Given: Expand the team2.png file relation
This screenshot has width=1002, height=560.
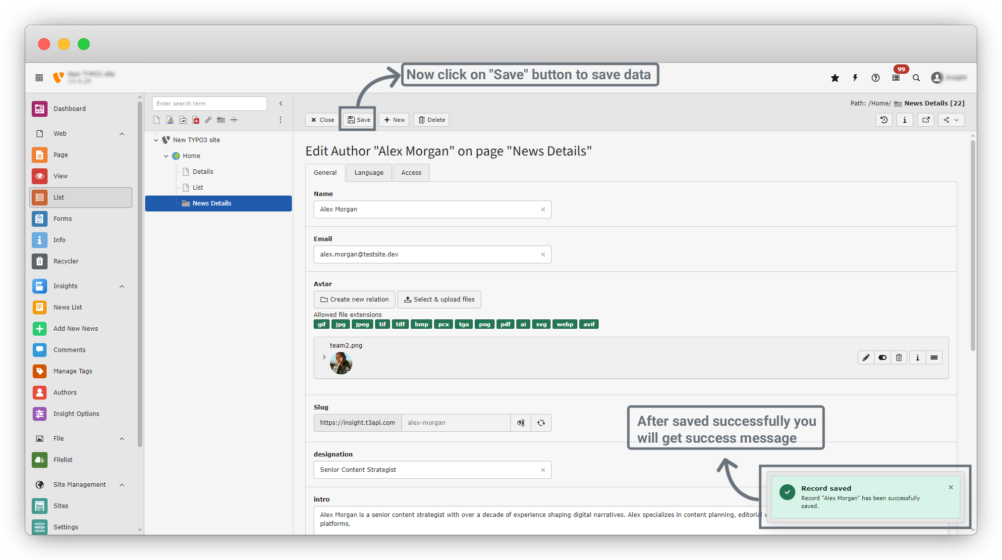Looking at the screenshot, I should point(324,357).
